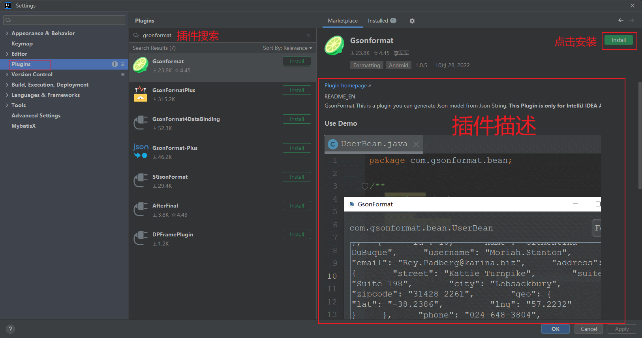Screen dimensions: 642x338
Task: Click the class icon on UserBean.java tab
Action: coord(333,144)
